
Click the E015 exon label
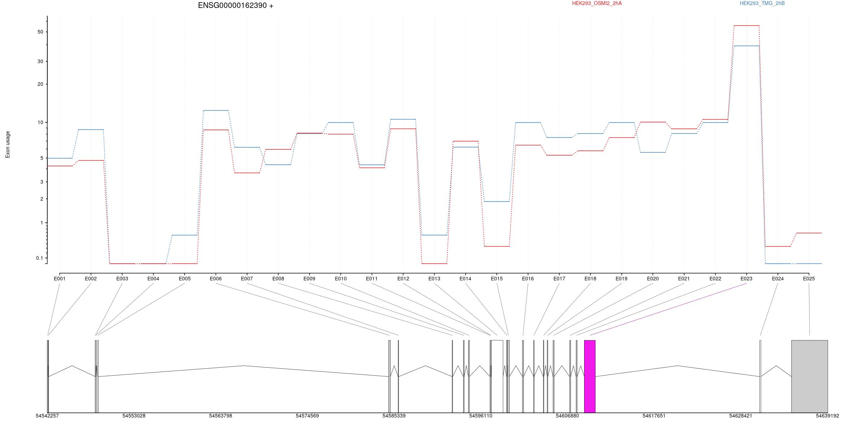click(x=497, y=279)
